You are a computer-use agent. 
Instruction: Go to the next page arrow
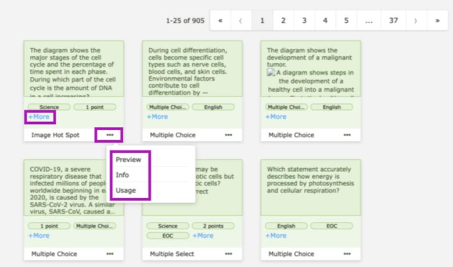(416, 21)
